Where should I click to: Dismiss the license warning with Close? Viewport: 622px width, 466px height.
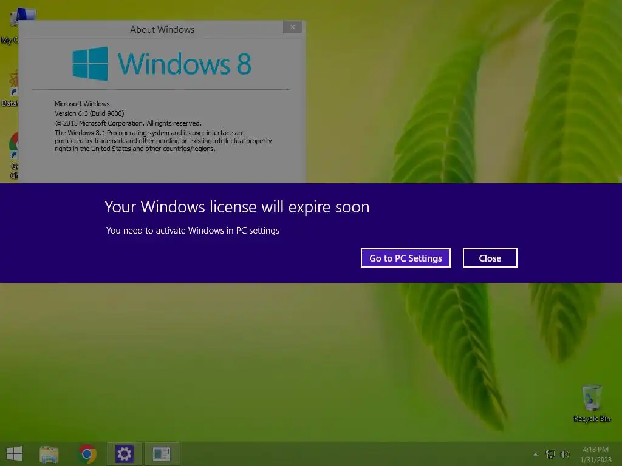point(490,258)
